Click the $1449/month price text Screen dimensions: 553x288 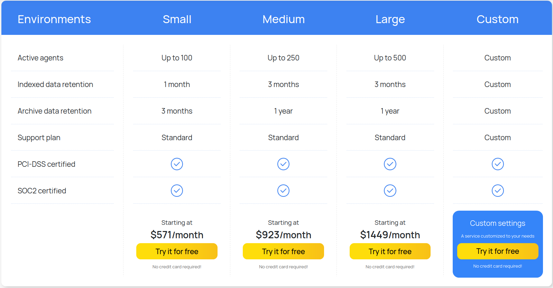point(390,235)
